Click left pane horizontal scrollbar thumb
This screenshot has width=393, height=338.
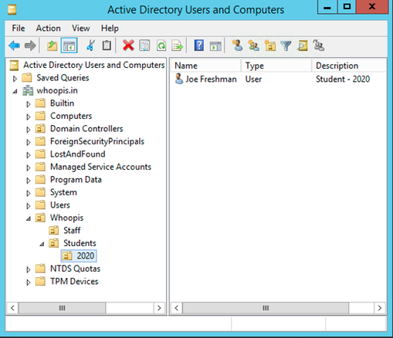click(x=62, y=308)
